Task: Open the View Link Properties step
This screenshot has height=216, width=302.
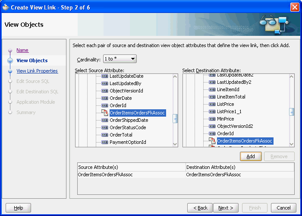Action: (x=37, y=71)
